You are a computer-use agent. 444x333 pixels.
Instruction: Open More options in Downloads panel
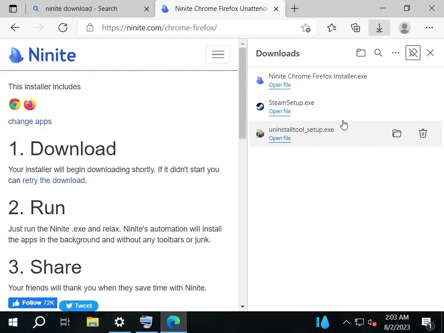pos(395,52)
